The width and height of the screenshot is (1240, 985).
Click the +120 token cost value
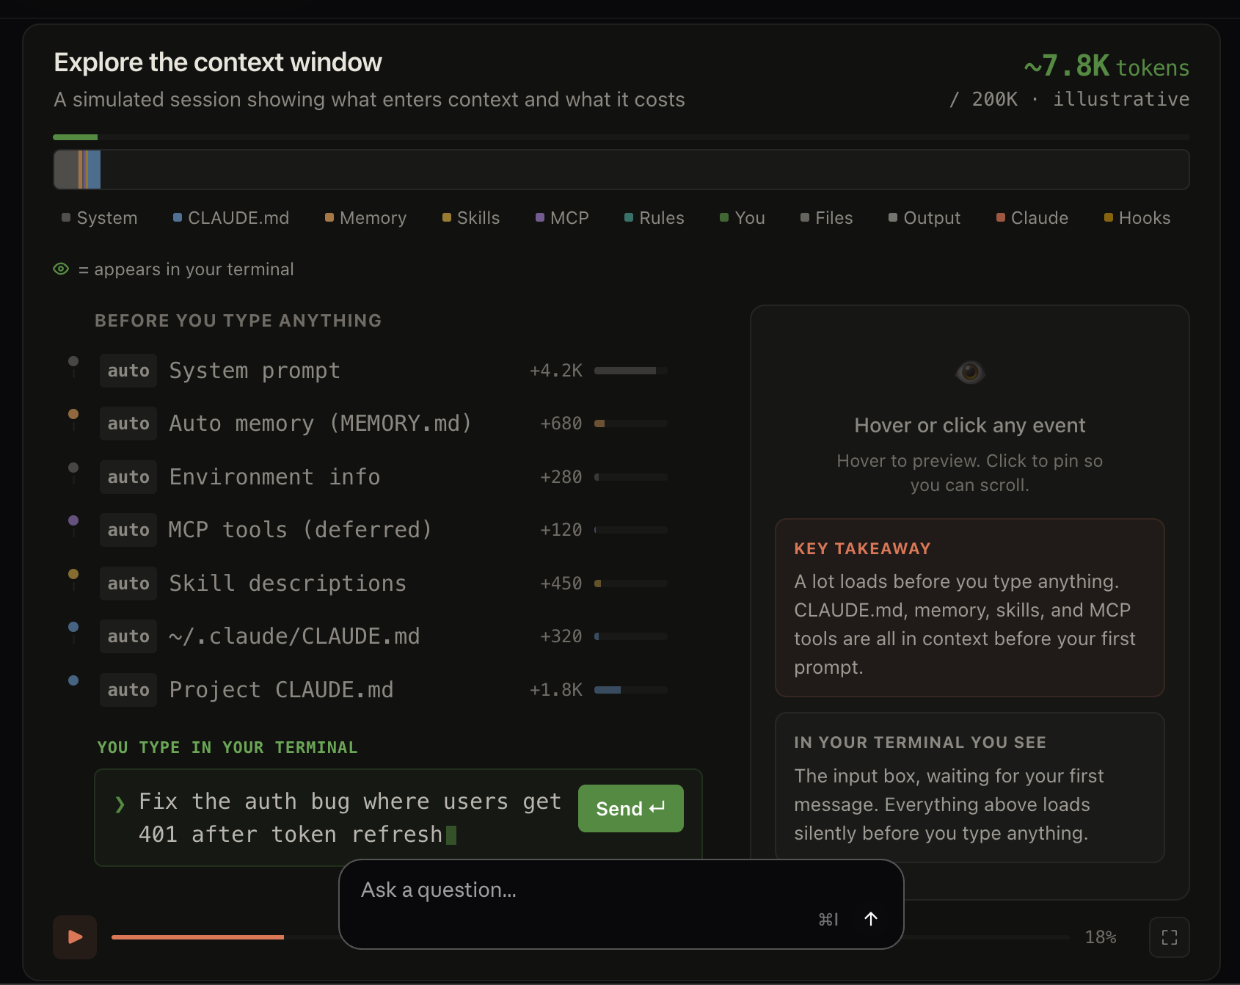point(561,530)
